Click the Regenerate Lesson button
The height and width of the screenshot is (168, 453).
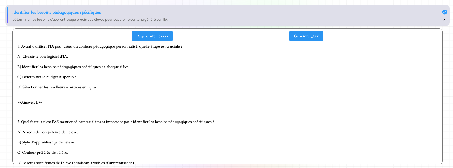[152, 36]
